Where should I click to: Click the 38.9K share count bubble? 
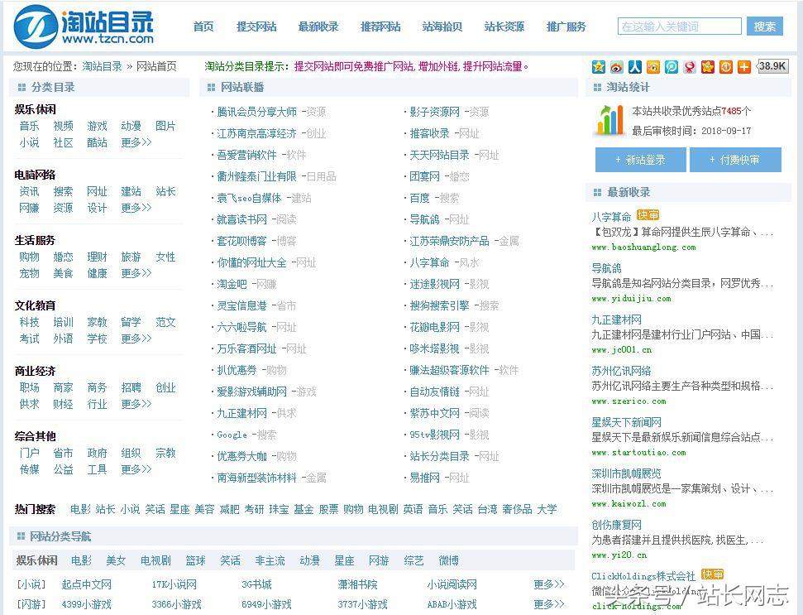[772, 66]
